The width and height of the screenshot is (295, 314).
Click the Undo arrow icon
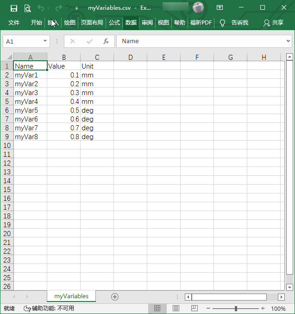41,8
